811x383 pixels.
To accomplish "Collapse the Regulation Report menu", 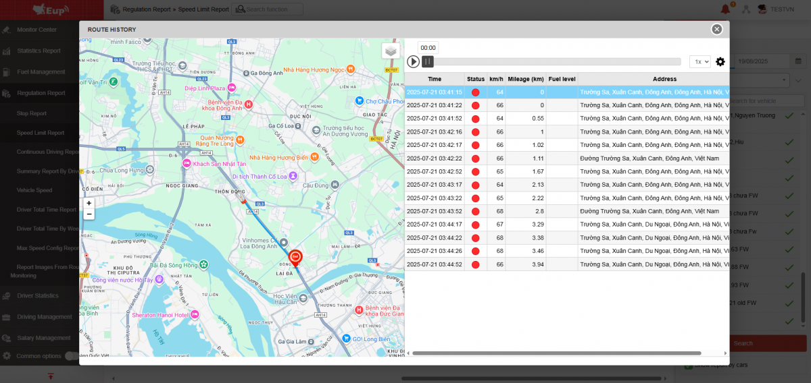I will tap(41, 93).
